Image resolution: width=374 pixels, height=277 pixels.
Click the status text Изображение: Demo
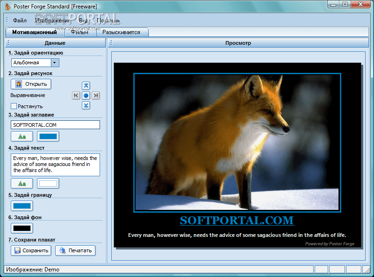[33, 270]
